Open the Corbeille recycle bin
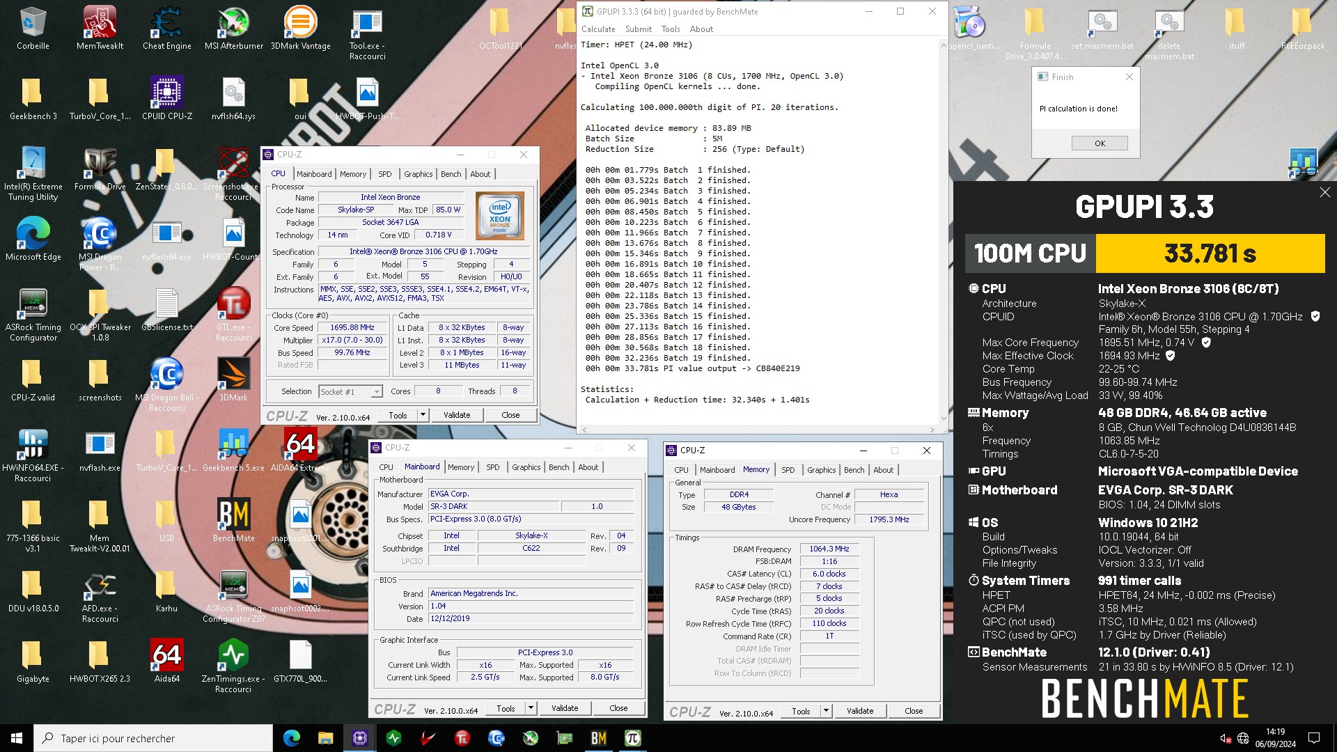The height and width of the screenshot is (752, 1337). click(x=33, y=28)
